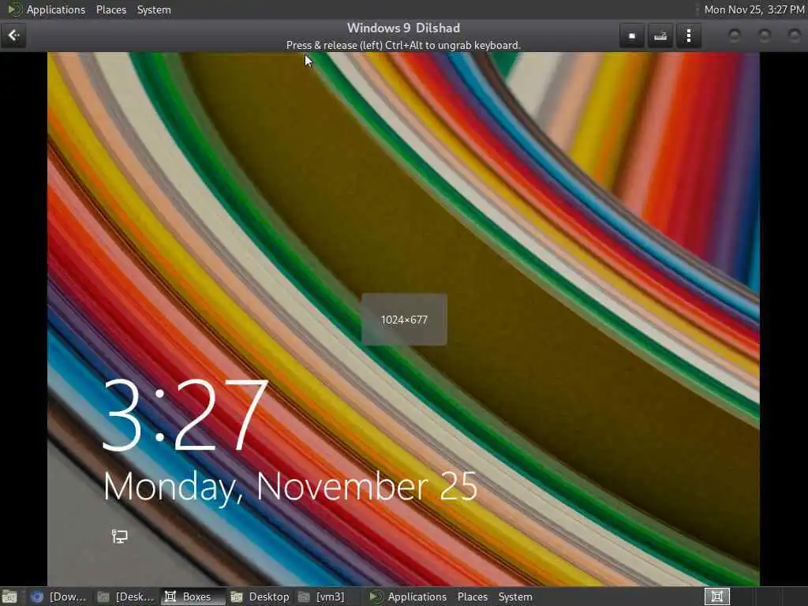Screen dimensions: 808x606
Task: Switch to the [Dow... taskbar window
Action: [58, 597]
